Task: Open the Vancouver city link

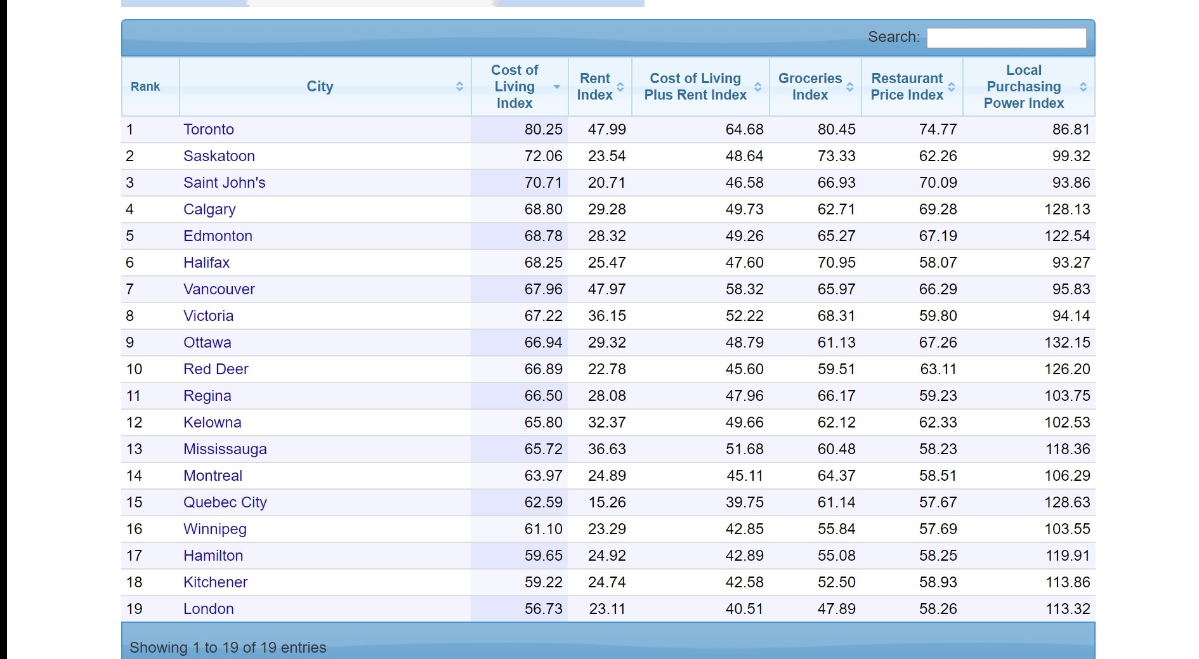Action: pyautogui.click(x=219, y=289)
